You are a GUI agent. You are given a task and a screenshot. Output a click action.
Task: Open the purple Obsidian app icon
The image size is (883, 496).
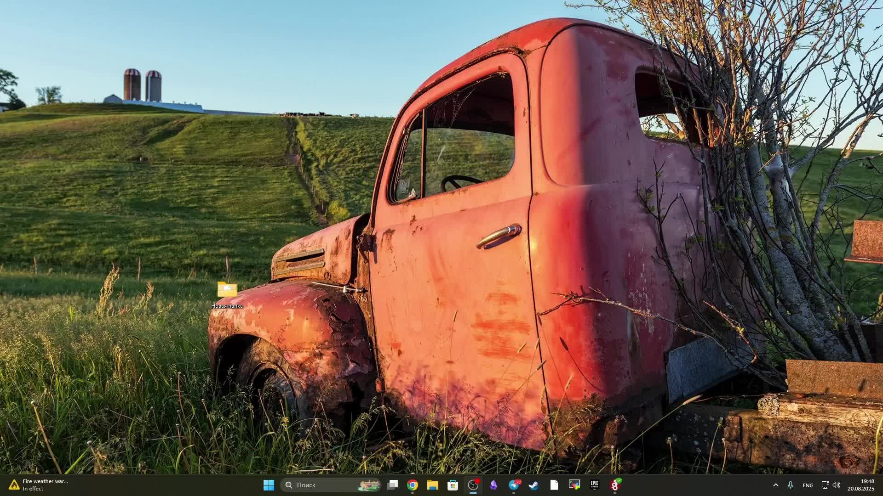coord(493,485)
